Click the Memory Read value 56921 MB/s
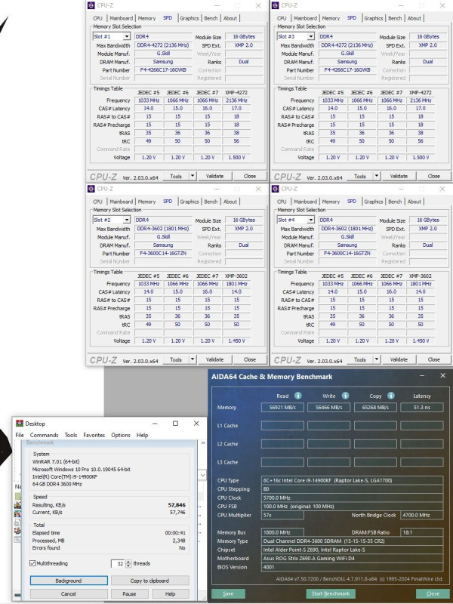The image size is (453, 604). (282, 407)
